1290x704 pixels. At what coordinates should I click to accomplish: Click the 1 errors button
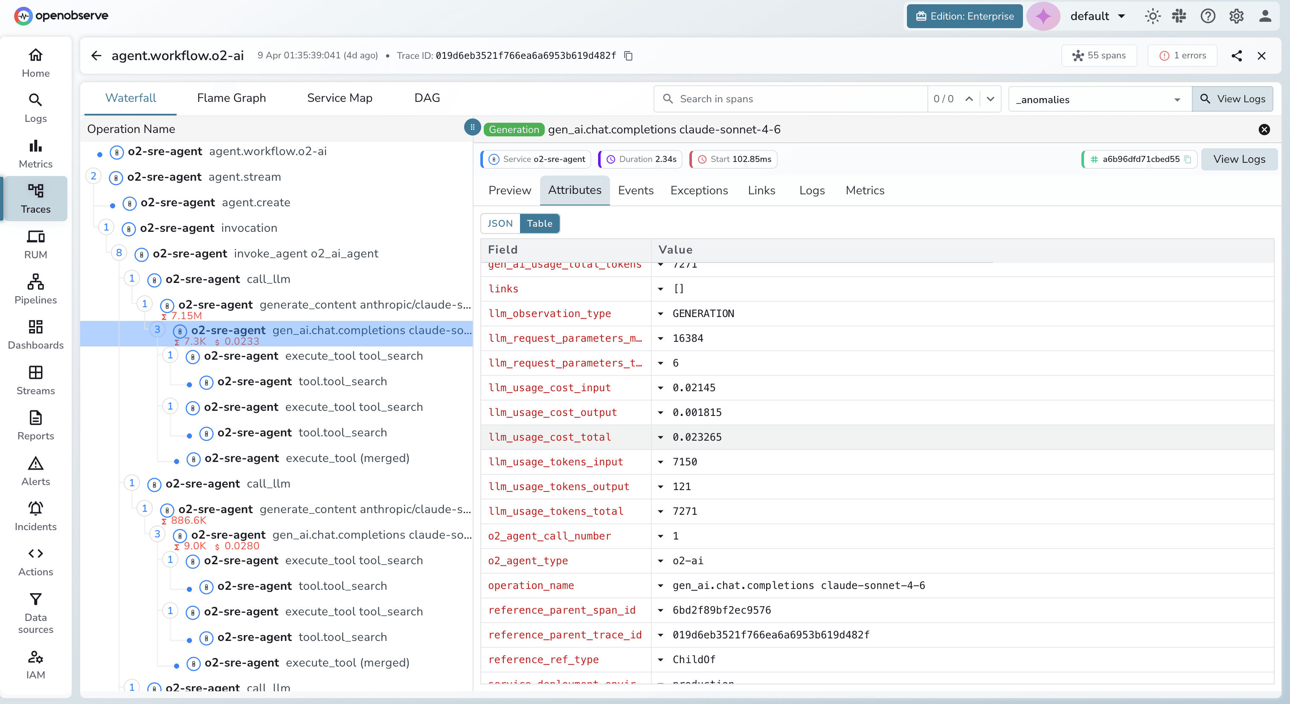(x=1182, y=55)
